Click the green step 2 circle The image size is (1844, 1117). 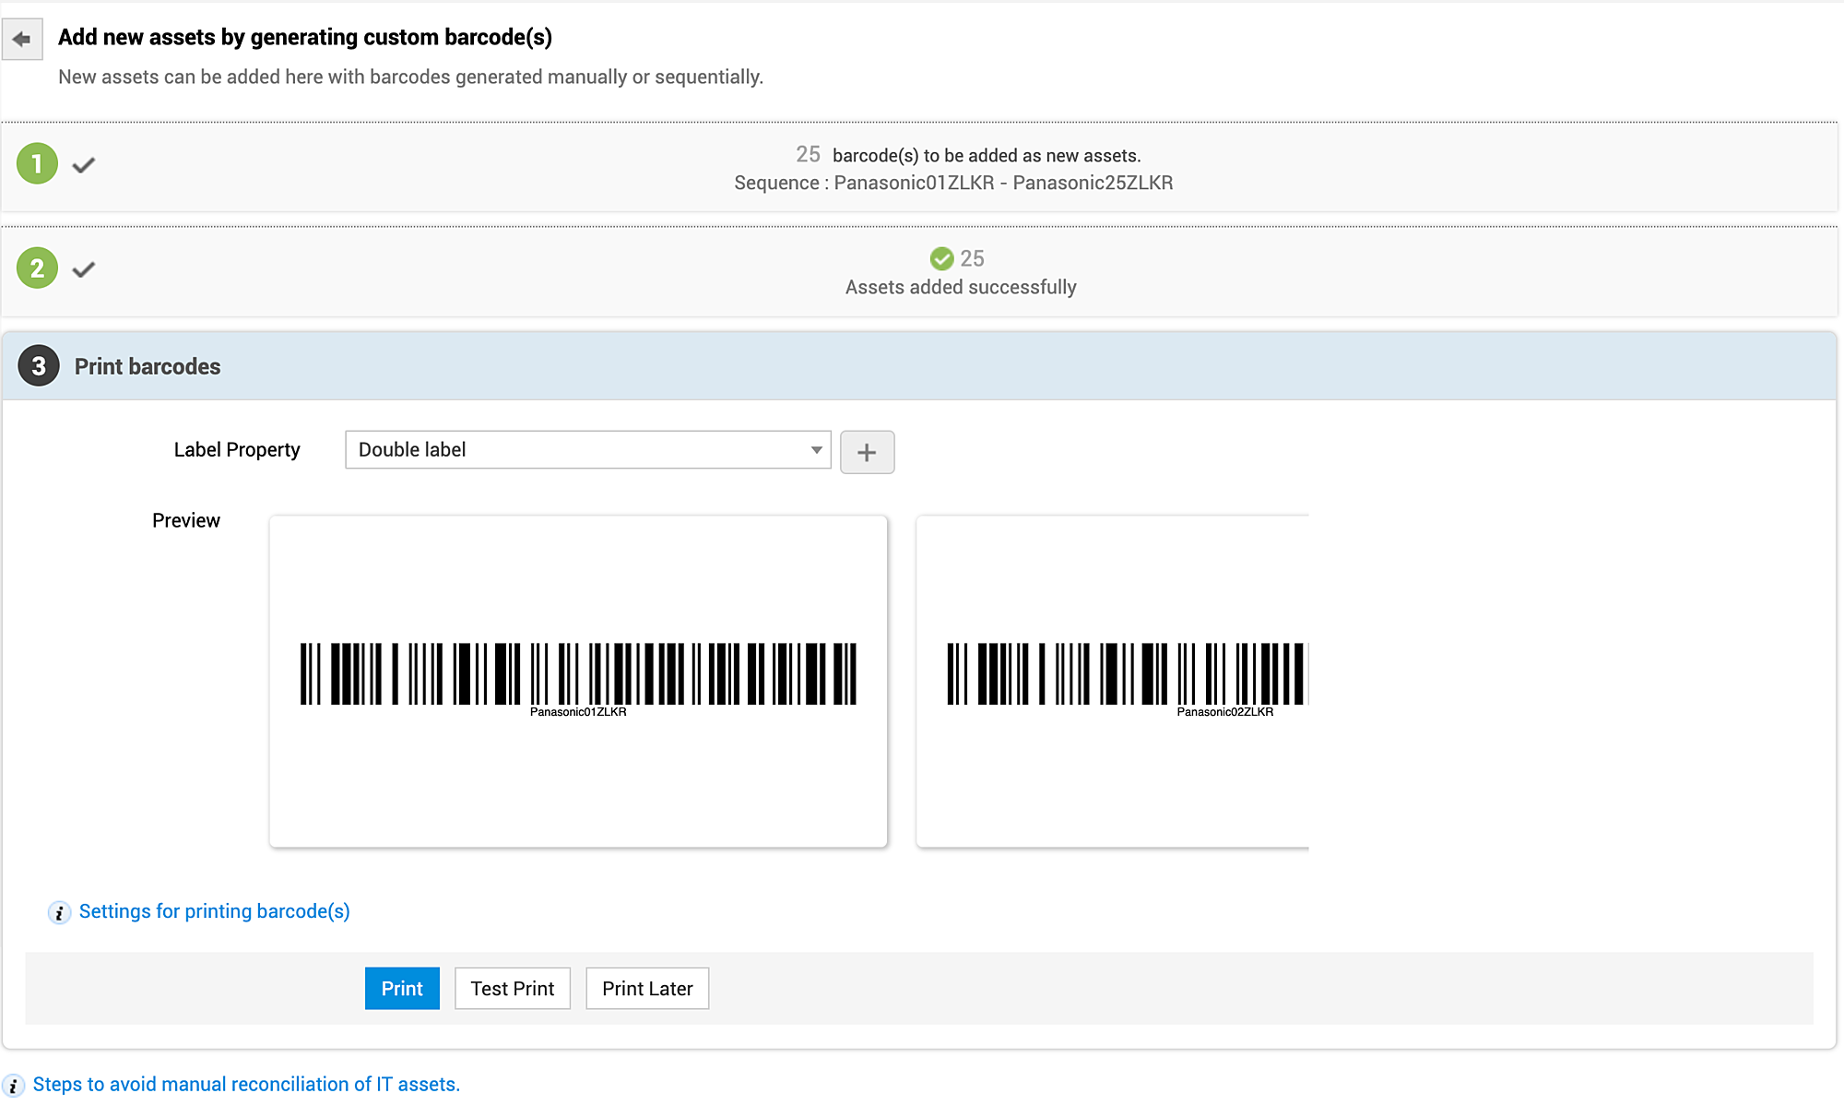(x=37, y=268)
